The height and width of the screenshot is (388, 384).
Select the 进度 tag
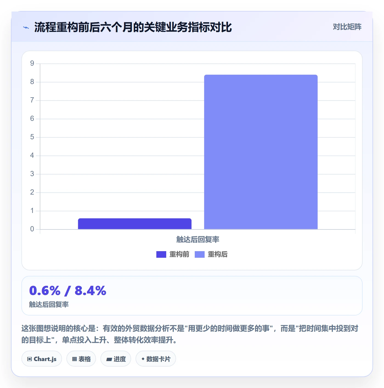coord(116,359)
